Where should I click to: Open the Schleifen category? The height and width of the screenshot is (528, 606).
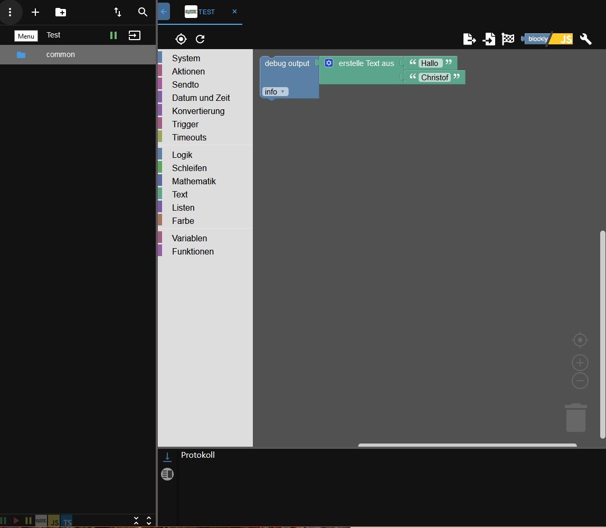[205, 168]
